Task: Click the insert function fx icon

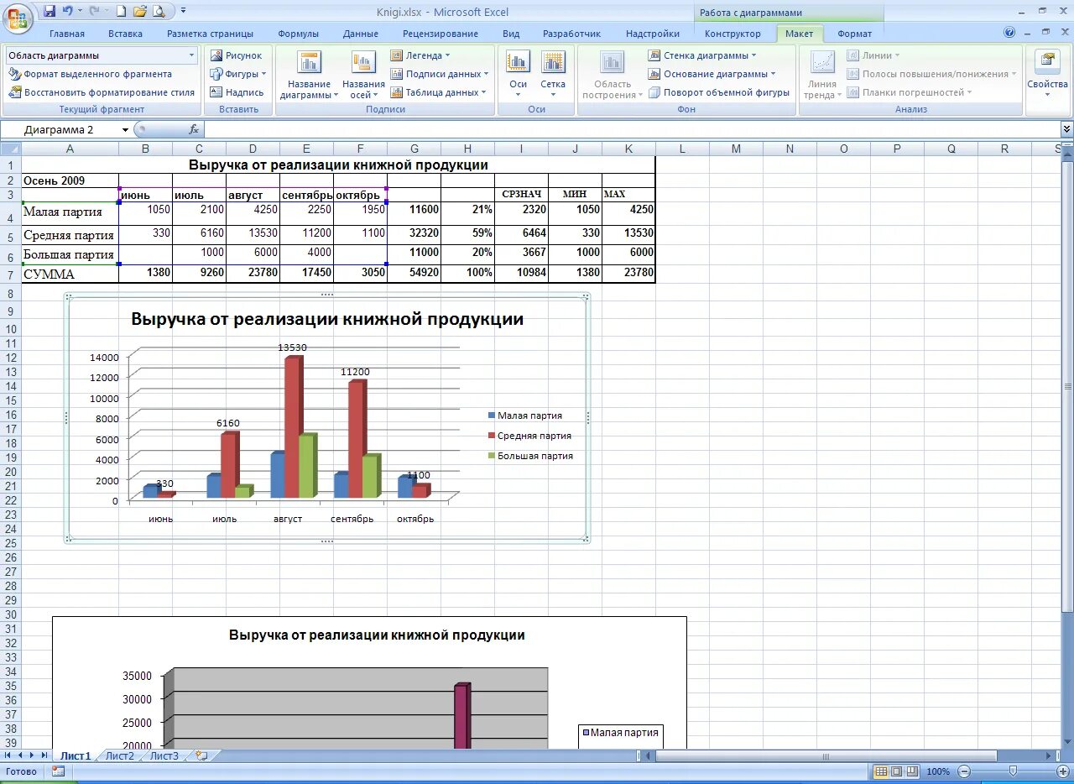Action: (x=193, y=129)
